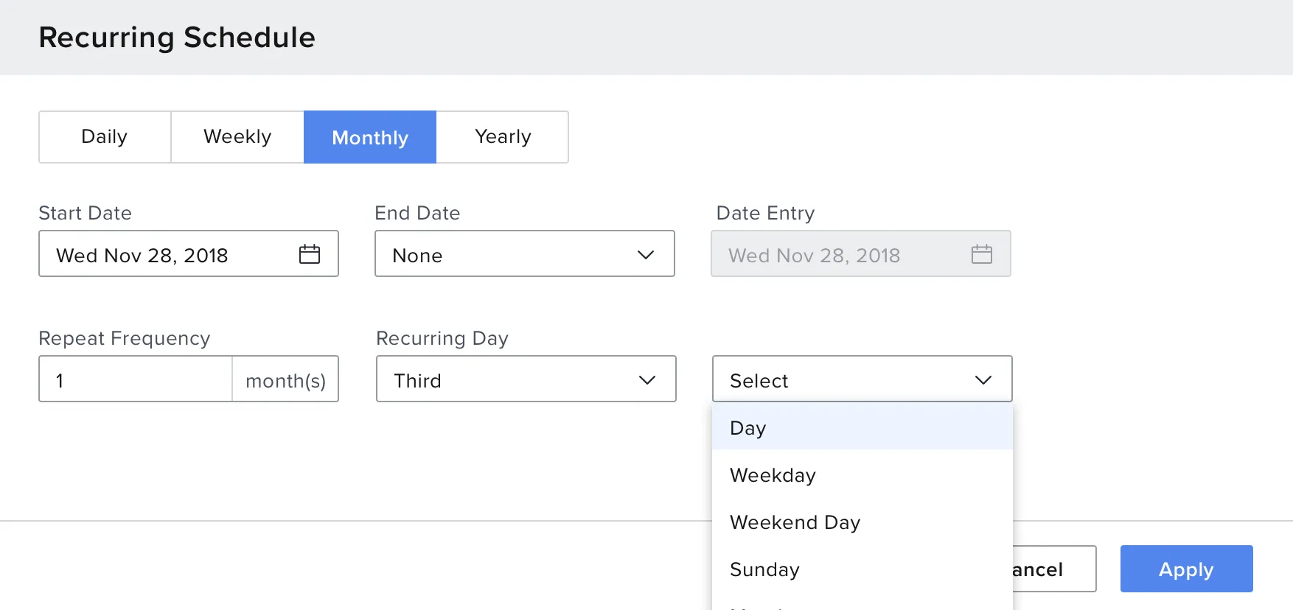Viewport: 1293px width, 610px height.
Task: Expand the End Date dropdown chevron
Action: tap(646, 255)
